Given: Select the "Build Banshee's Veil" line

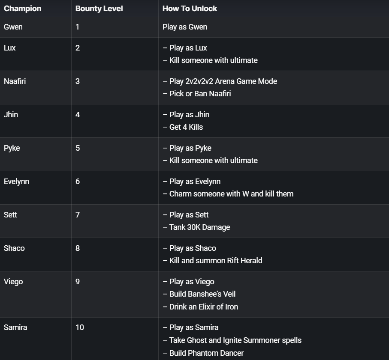Looking at the screenshot, I should (202, 294).
